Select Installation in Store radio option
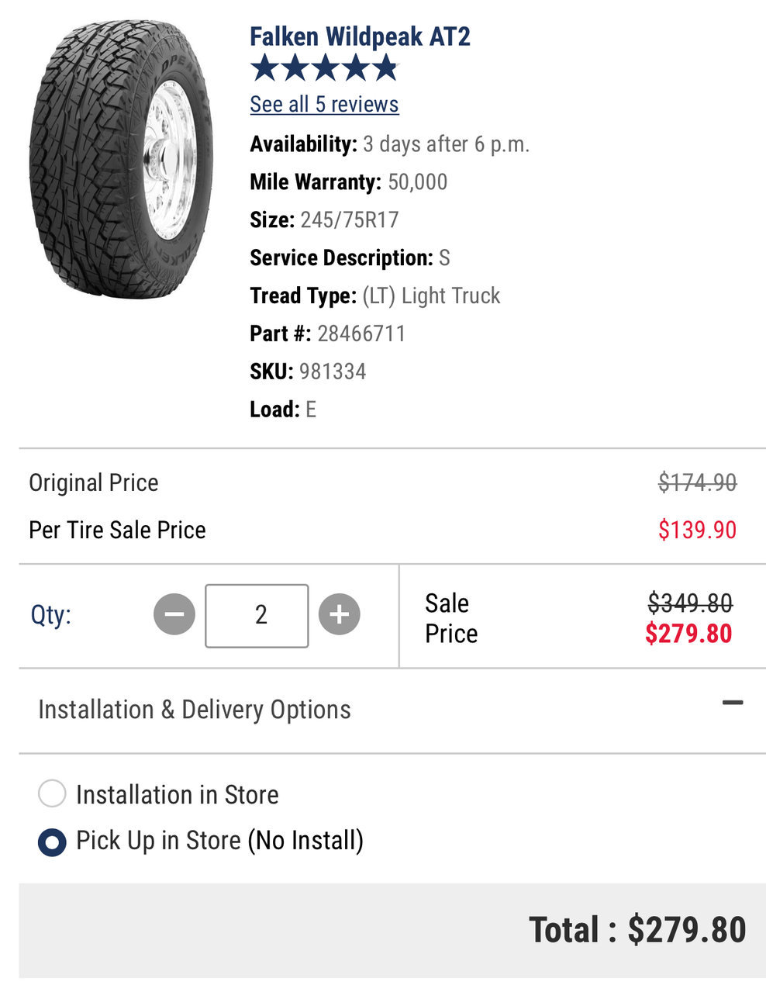766x992 pixels. [x=52, y=794]
